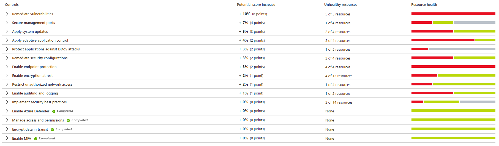Open the Apply adaptive application control item
This screenshot has width=499, height=146.
tap(40, 40)
